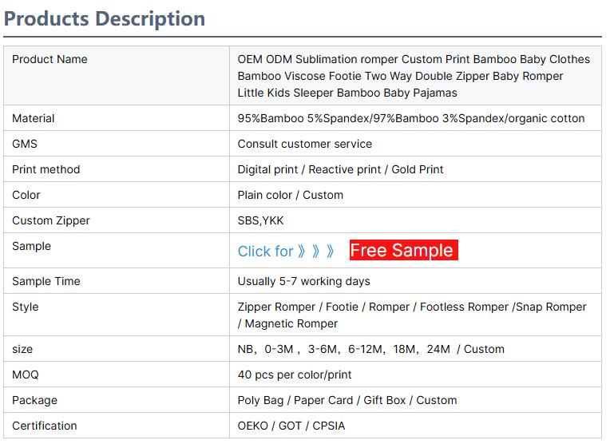
Task: Select the Print method label
Action: point(46,169)
